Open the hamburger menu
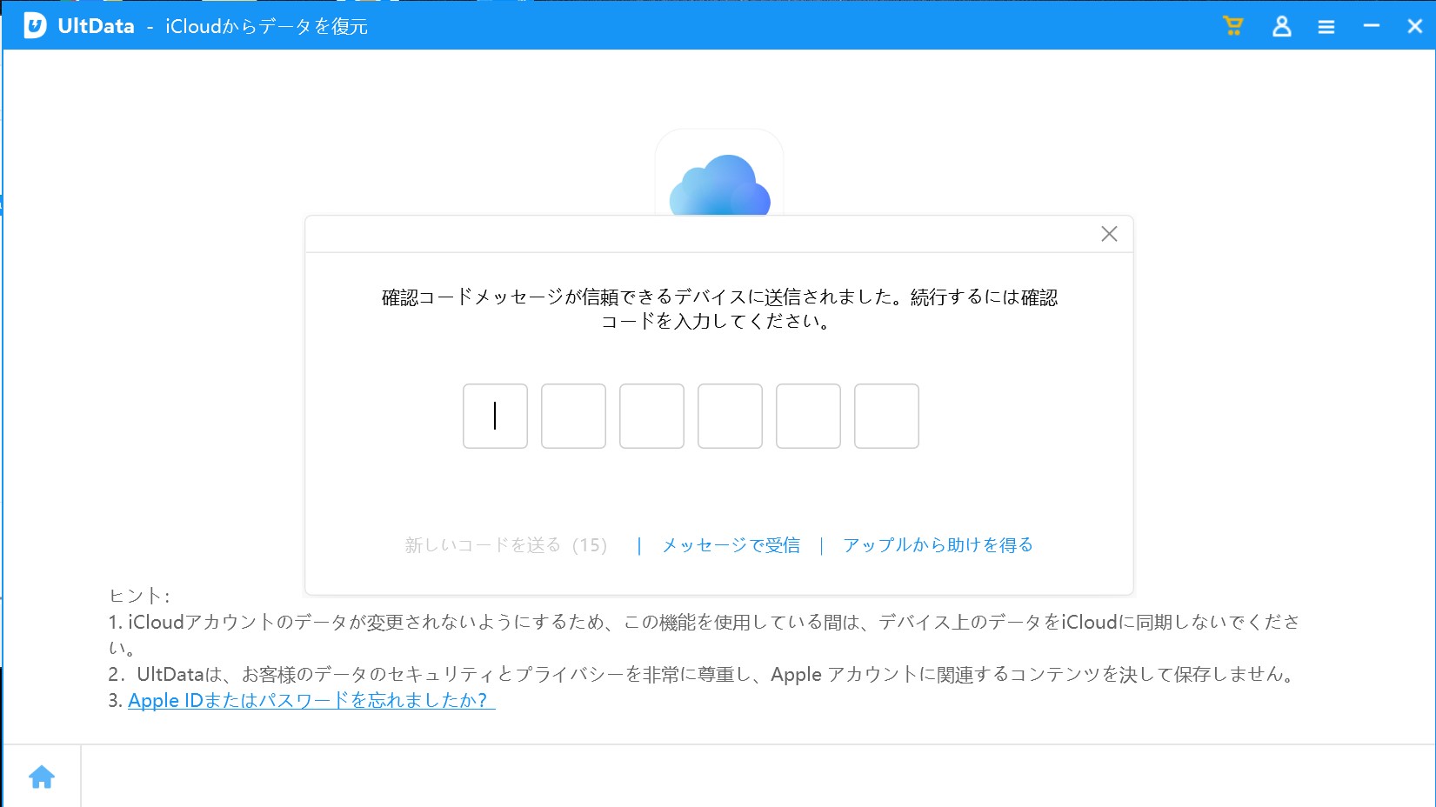This screenshot has width=1436, height=807. click(x=1326, y=27)
